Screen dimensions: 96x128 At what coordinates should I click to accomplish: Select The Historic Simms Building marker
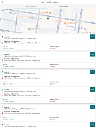point(32,18)
